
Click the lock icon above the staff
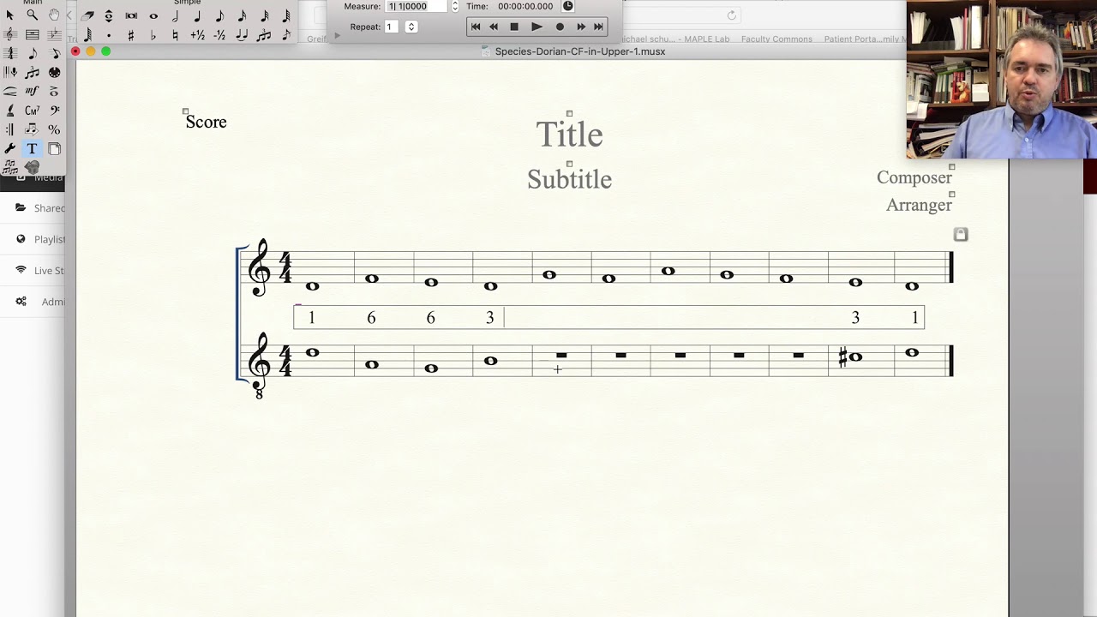tap(961, 234)
